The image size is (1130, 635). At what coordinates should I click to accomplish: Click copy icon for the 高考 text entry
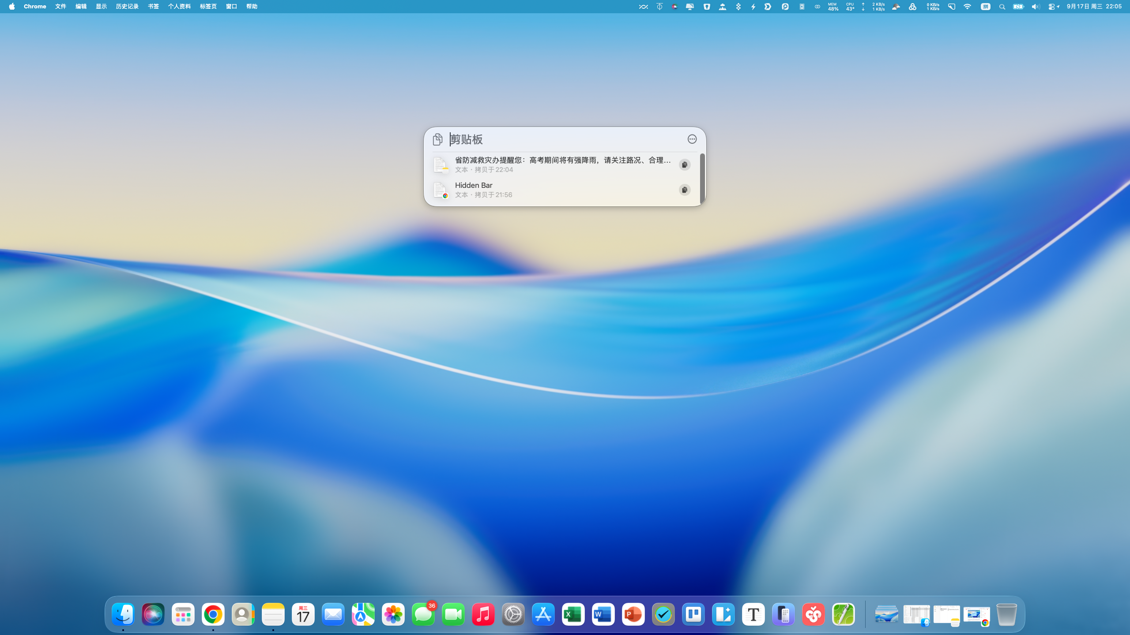click(685, 165)
